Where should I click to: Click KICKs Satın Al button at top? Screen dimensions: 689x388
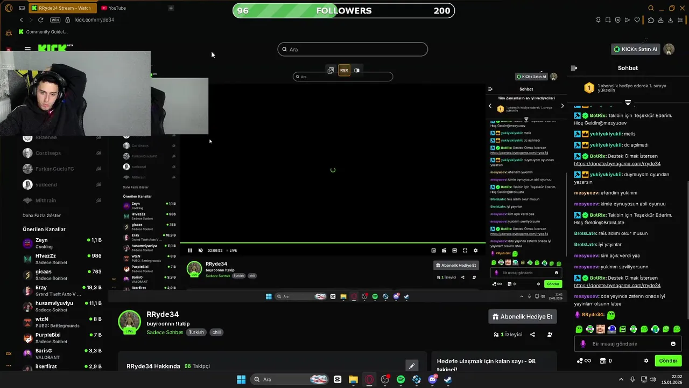point(636,49)
